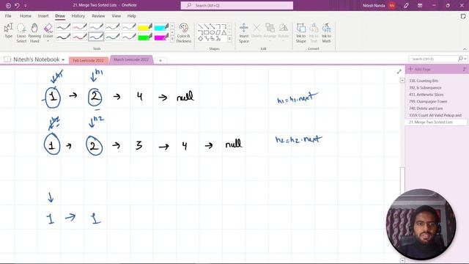The image size is (469, 264).
Task: Click the pen icon in the title bar
Action: point(406,5)
